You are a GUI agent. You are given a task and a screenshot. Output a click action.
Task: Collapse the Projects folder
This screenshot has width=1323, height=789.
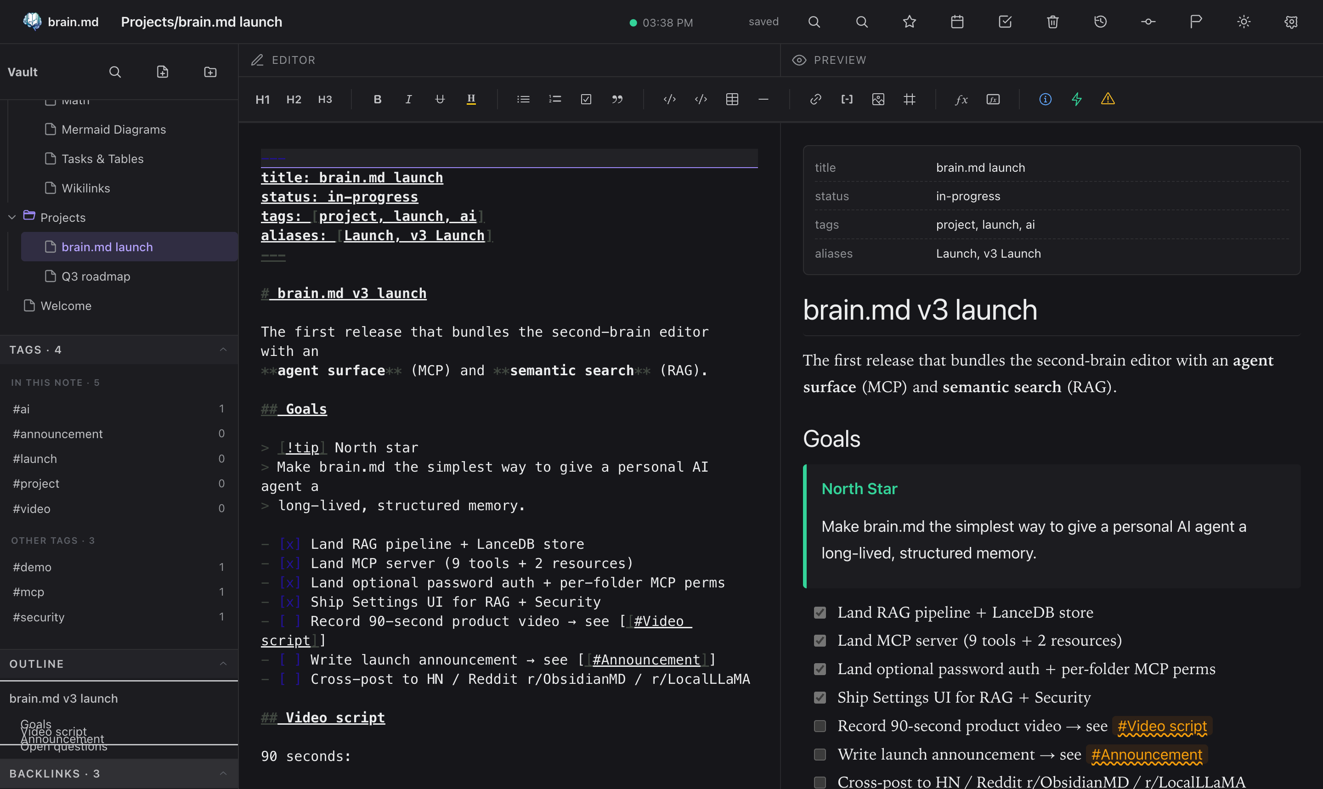coord(11,217)
